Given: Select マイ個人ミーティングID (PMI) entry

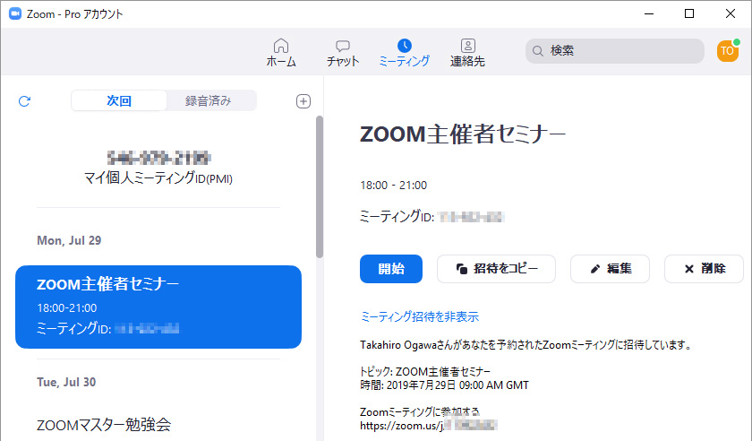Looking at the screenshot, I should (x=158, y=169).
